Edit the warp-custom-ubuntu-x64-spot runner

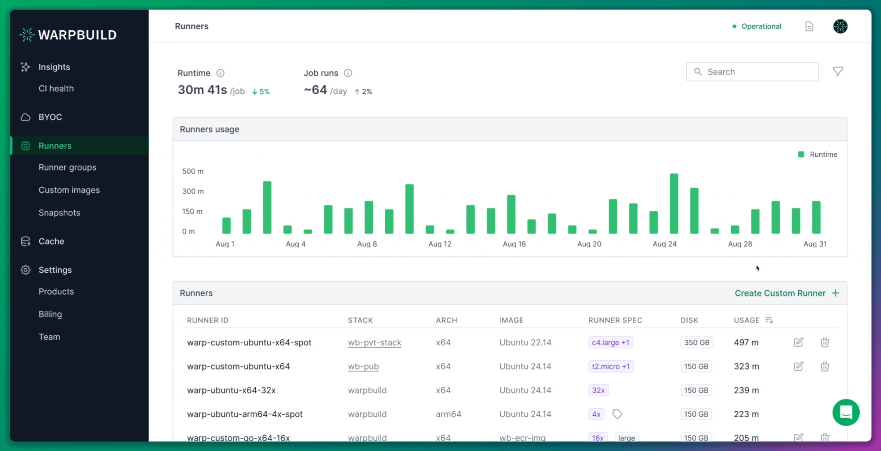(x=799, y=342)
